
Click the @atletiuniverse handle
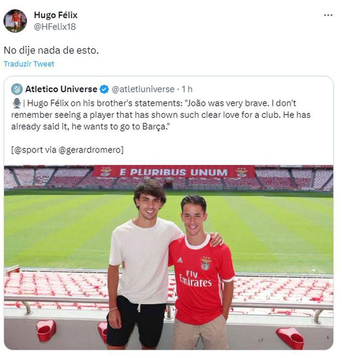(x=143, y=89)
